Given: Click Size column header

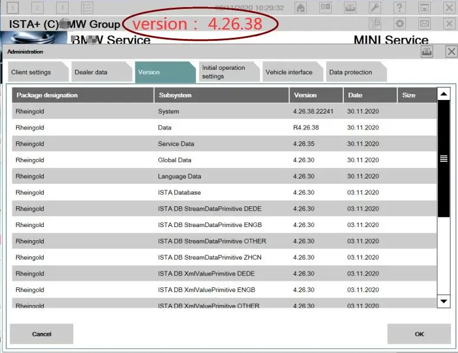Looking at the screenshot, I should pos(417,95).
